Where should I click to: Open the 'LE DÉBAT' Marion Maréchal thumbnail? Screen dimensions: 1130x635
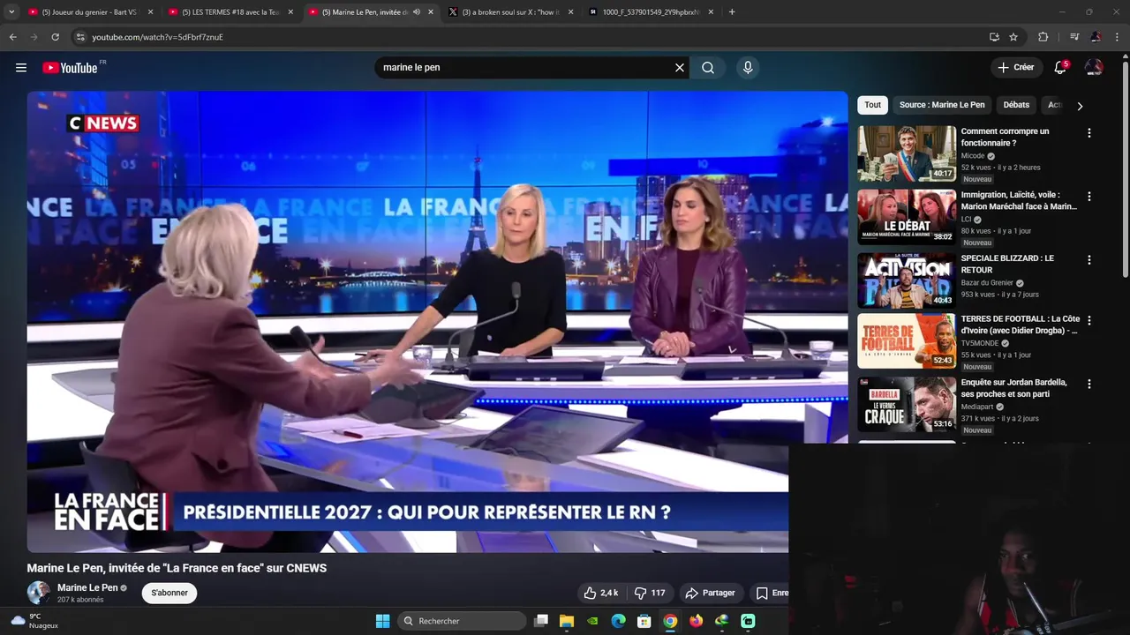(907, 217)
